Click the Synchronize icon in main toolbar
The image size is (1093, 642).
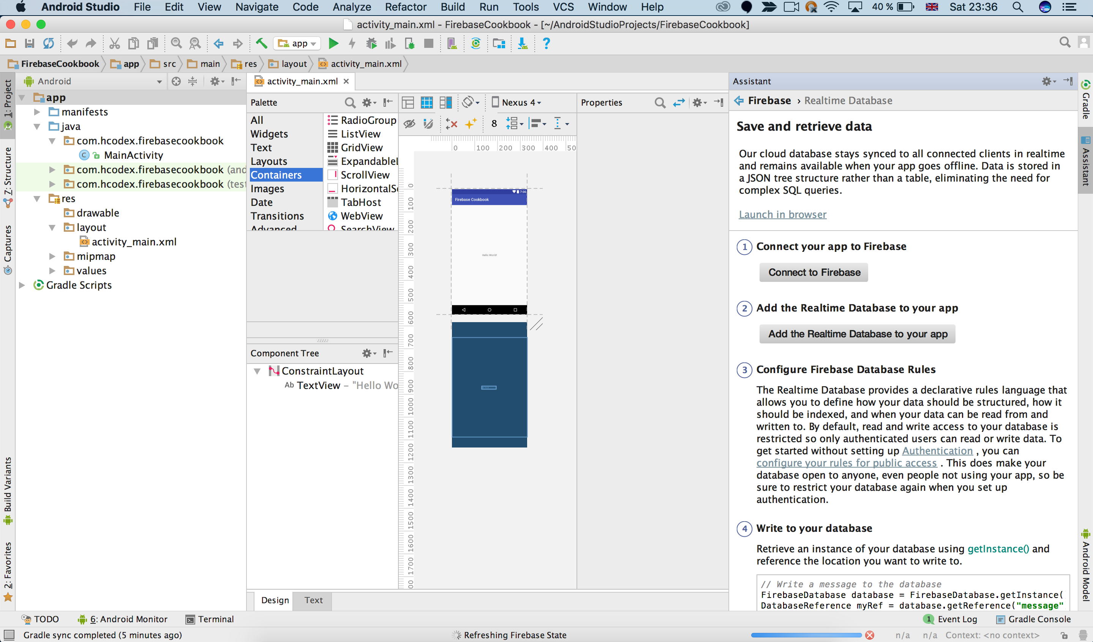click(49, 43)
